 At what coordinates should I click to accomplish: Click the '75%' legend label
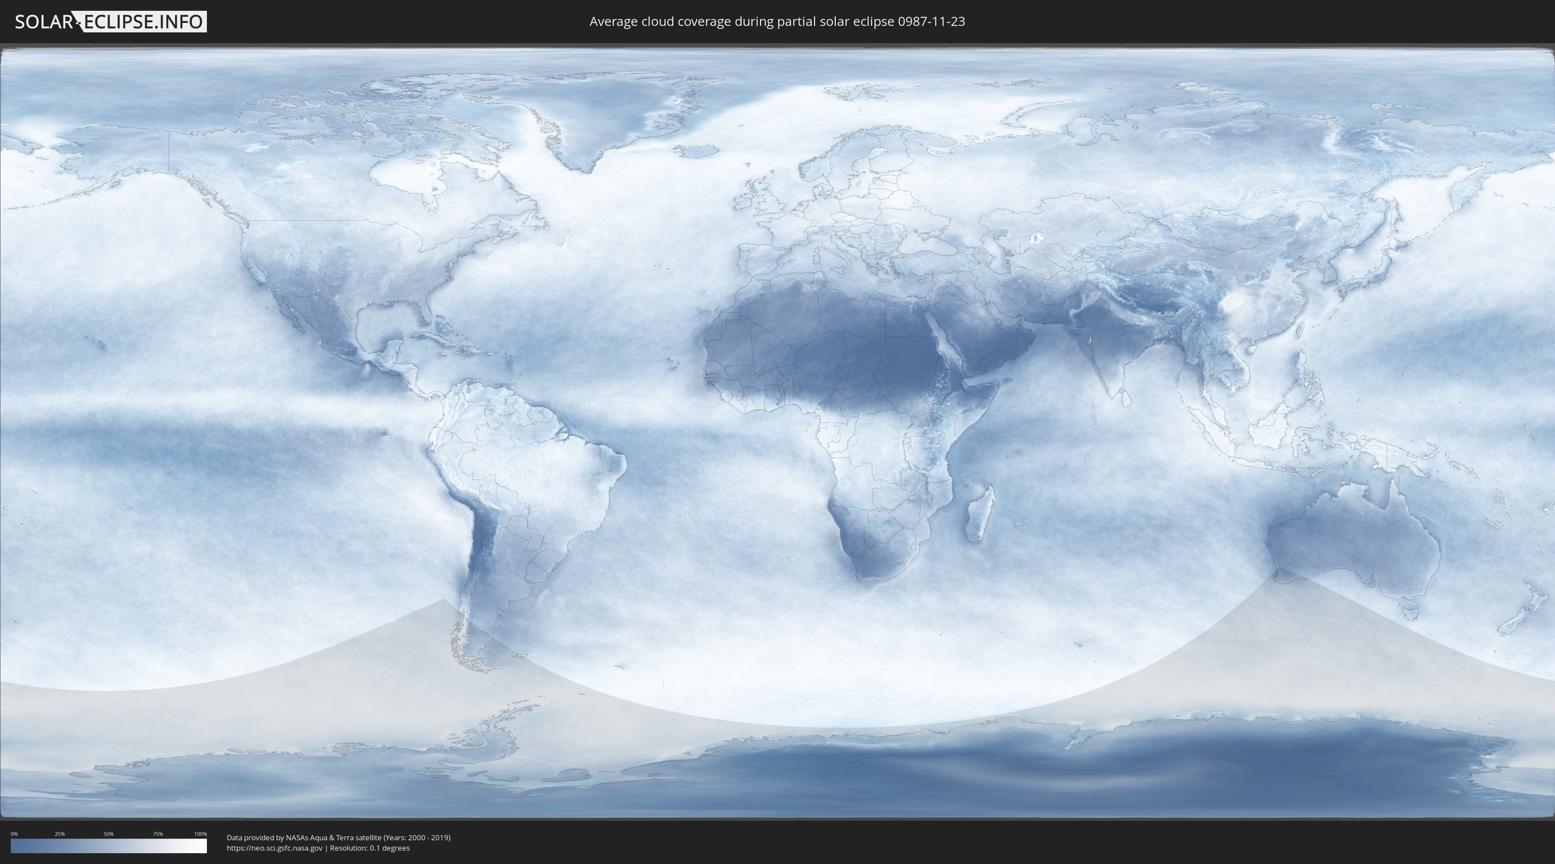(x=158, y=834)
